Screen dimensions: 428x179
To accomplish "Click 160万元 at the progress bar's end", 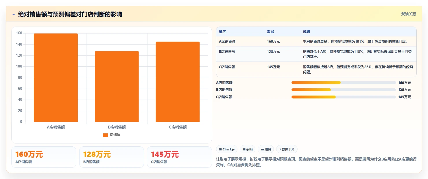I will coord(405,83).
